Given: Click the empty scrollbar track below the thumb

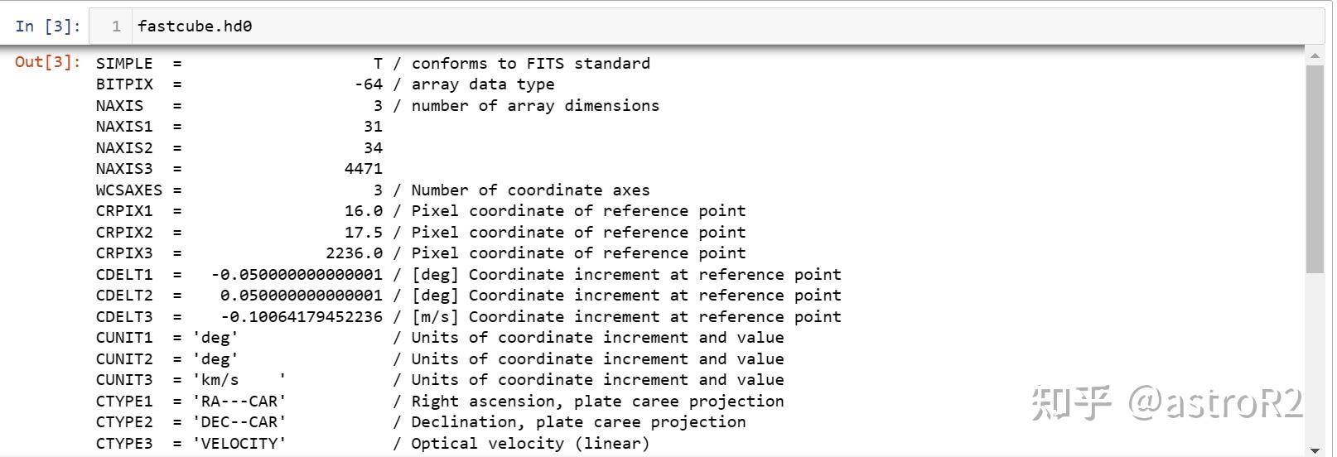Looking at the screenshot, I should tap(1315, 356).
